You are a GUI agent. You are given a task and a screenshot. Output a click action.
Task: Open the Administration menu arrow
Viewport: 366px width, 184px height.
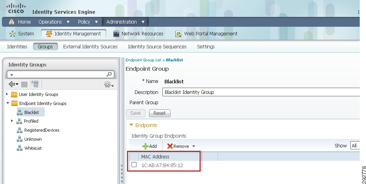pos(143,22)
